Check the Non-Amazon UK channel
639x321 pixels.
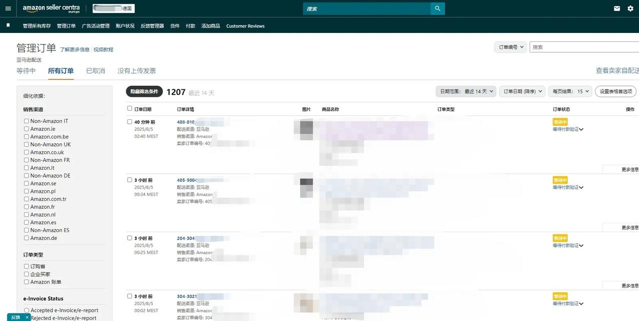pos(26,144)
